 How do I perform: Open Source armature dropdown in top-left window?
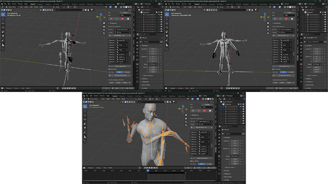[123, 29]
